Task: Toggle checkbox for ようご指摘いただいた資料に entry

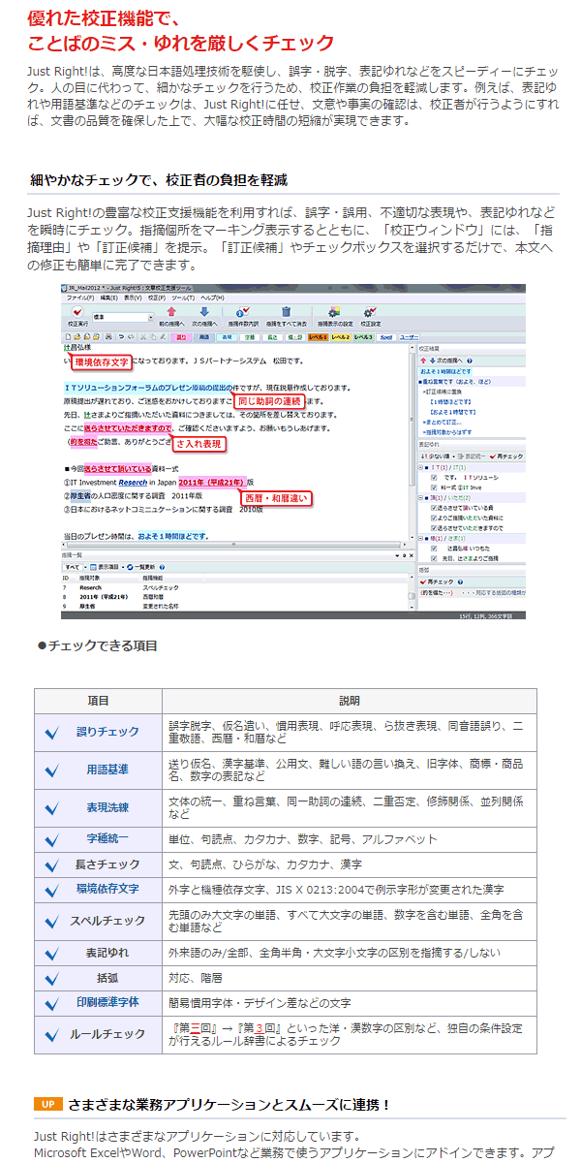Action: point(434,518)
